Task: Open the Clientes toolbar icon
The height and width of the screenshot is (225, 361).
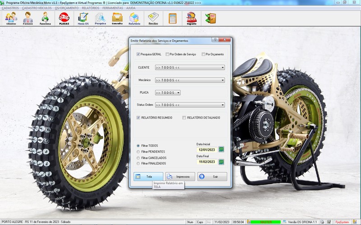Action: point(11,18)
